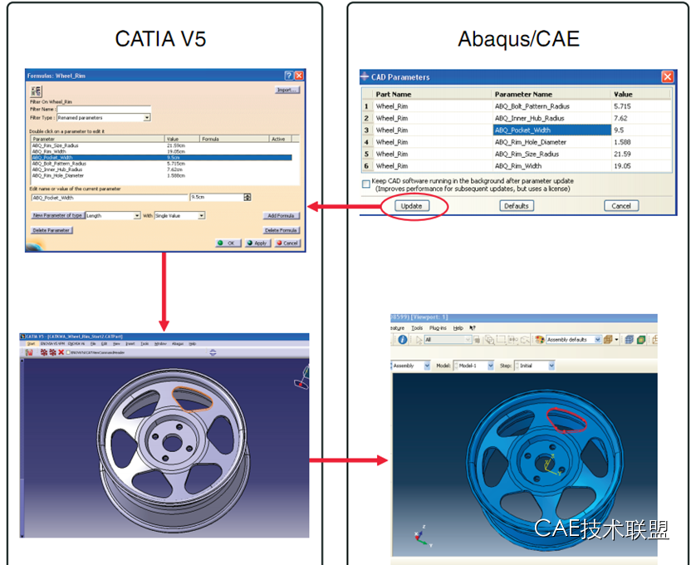Click OK in the Formulas dialog

click(x=228, y=243)
